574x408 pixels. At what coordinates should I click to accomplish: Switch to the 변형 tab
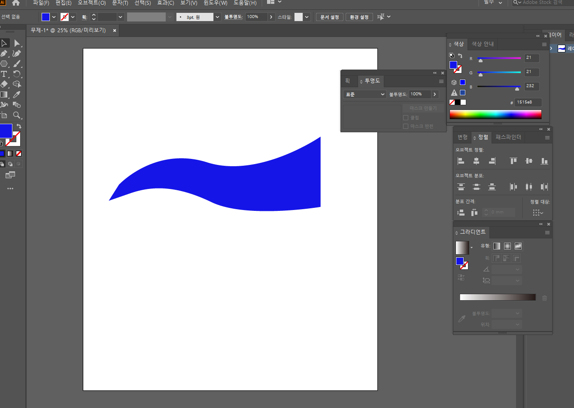click(463, 137)
